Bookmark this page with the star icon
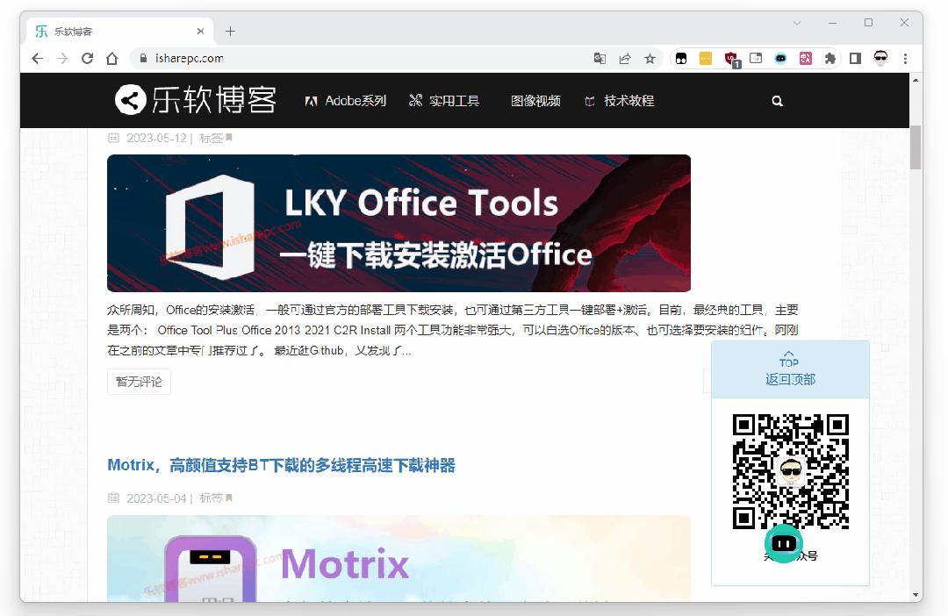Screen dimensions: 948x616 coord(650,59)
